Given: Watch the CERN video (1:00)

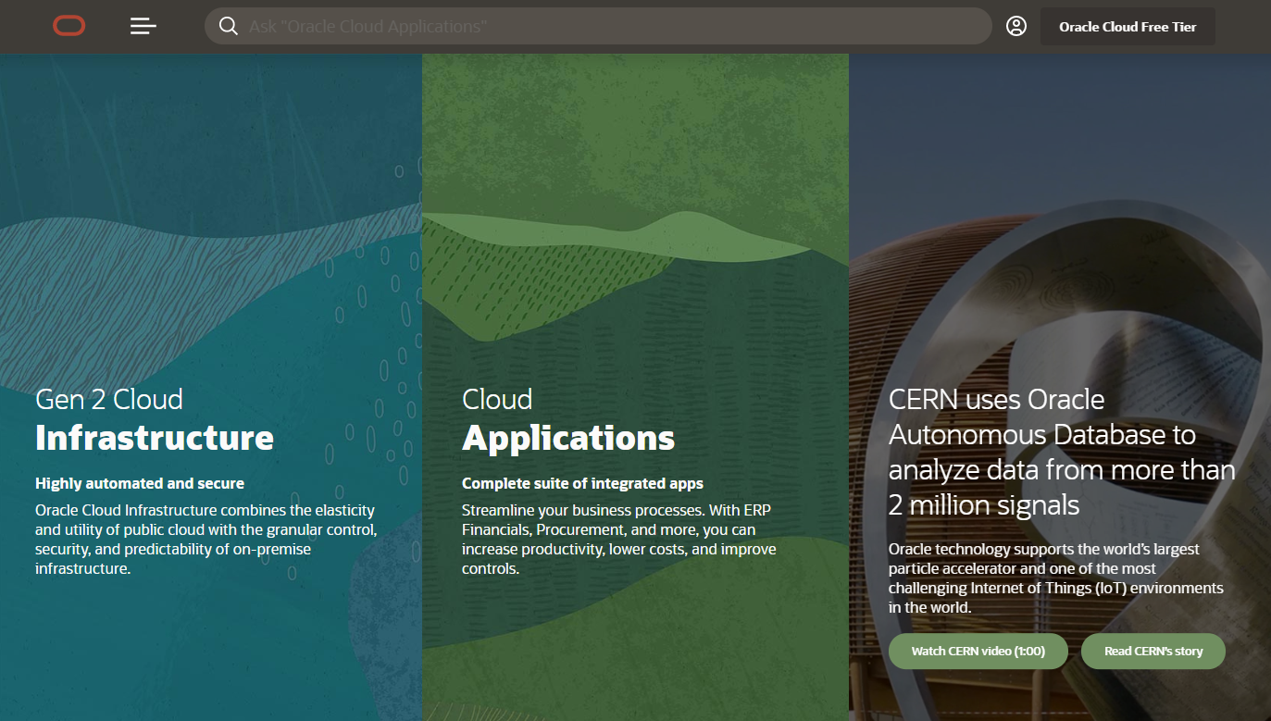Looking at the screenshot, I should coord(978,652).
